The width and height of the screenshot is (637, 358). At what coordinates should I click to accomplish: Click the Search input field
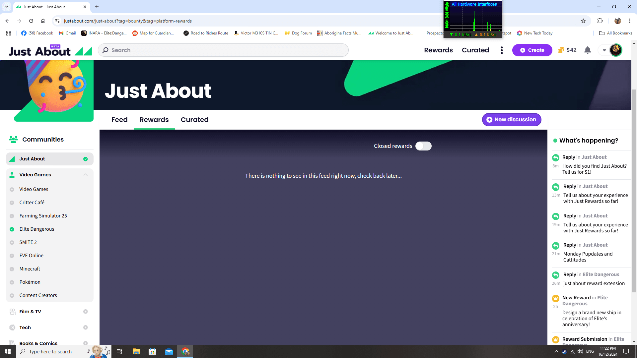(x=223, y=50)
